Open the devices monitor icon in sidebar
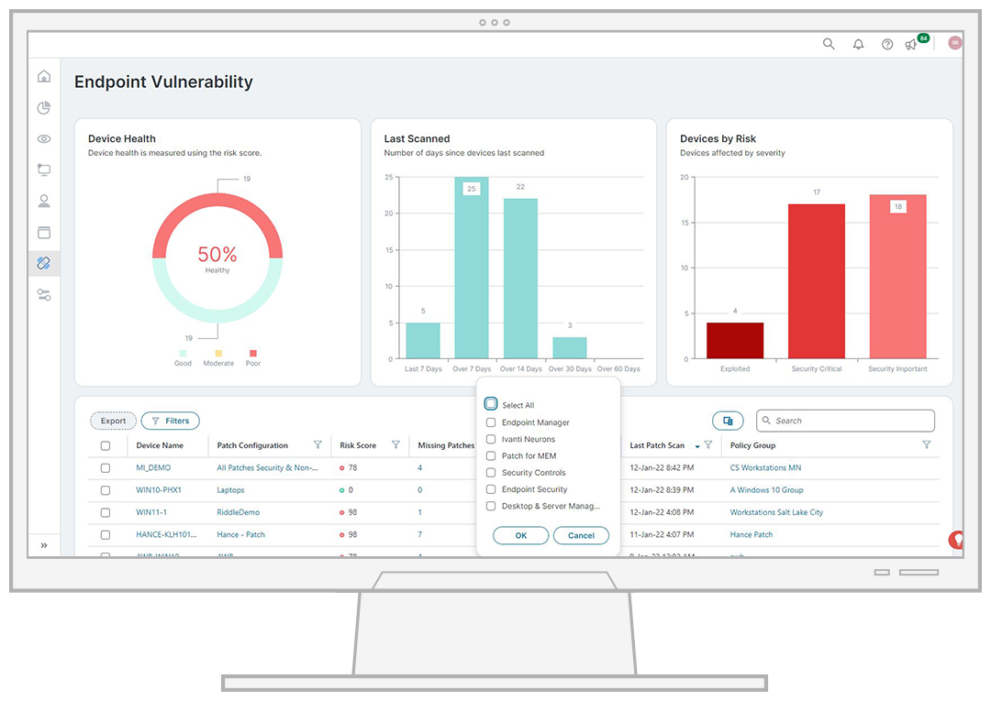991x701 pixels. tap(44, 170)
